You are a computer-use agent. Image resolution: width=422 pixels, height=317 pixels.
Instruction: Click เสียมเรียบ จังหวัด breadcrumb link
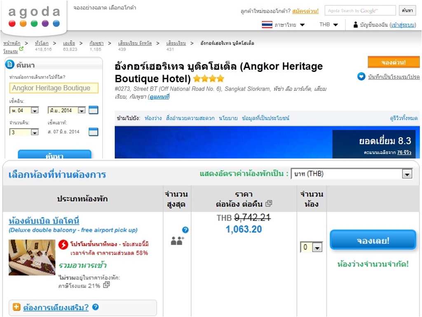(135, 43)
